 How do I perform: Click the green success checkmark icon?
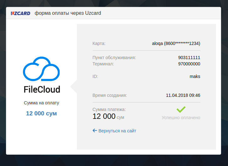click(181, 109)
